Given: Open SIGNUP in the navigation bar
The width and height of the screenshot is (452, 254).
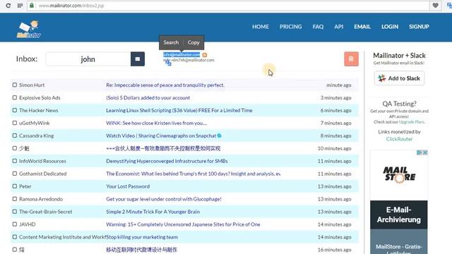Looking at the screenshot, I should 419,27.
